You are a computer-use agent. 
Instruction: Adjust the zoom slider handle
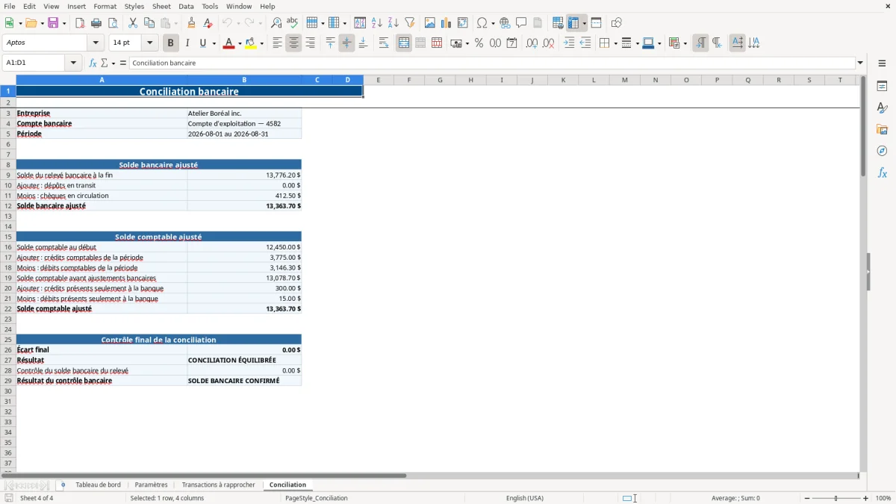(836, 498)
